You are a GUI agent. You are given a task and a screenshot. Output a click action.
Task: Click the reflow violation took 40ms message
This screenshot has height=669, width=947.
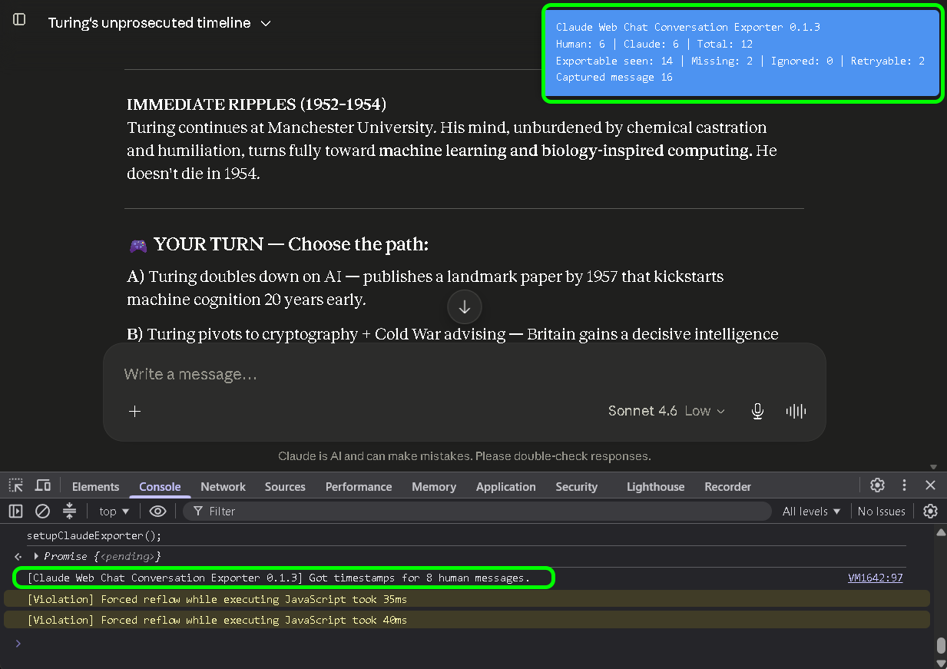tap(217, 620)
